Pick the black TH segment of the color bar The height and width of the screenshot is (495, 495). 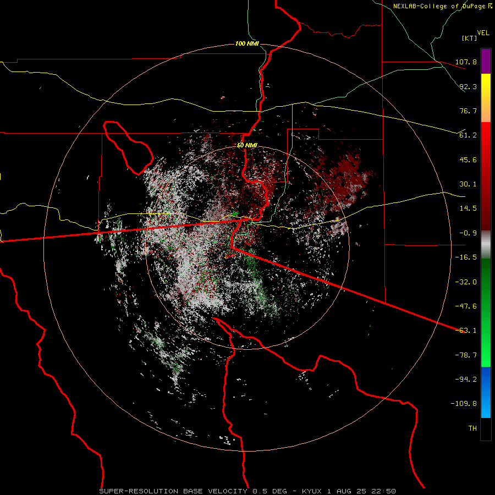point(486,428)
